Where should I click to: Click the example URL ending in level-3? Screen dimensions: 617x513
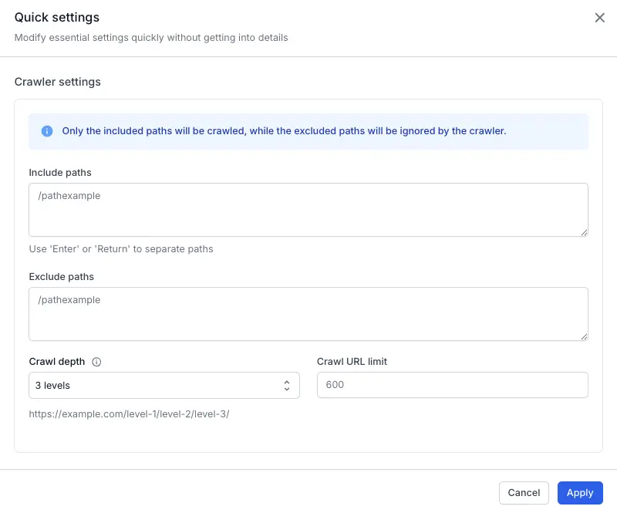click(x=130, y=414)
